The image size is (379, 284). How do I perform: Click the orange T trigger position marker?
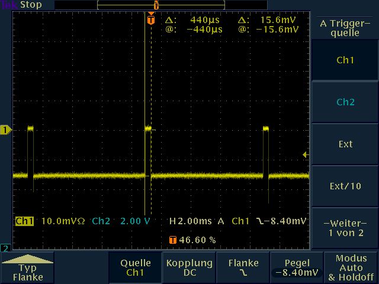[151, 20]
